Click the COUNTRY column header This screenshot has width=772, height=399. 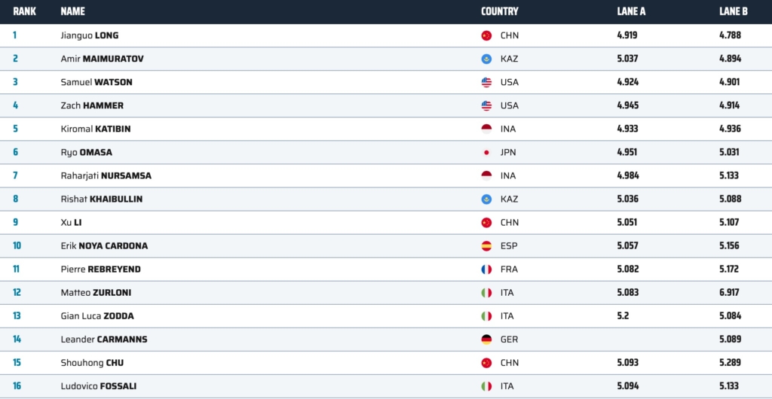click(x=499, y=11)
